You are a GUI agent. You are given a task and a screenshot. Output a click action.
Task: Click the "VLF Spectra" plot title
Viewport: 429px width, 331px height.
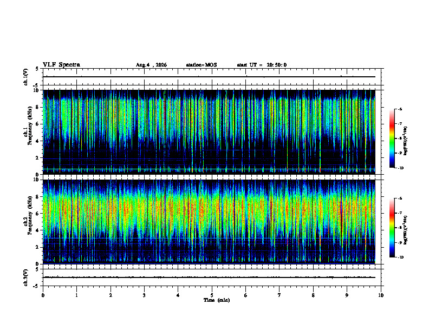(61, 65)
